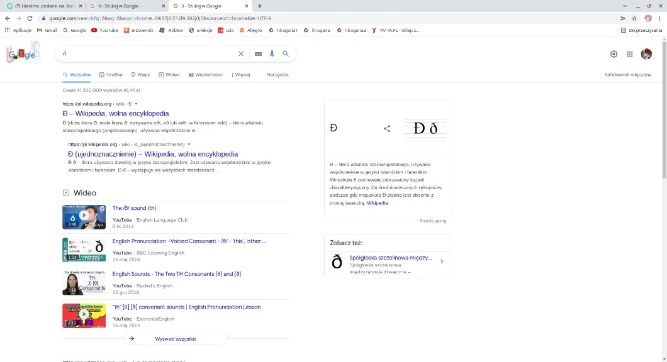Open the Đ – Wikipedia, wolna encyklopedia result
667x362 pixels.
(115, 114)
